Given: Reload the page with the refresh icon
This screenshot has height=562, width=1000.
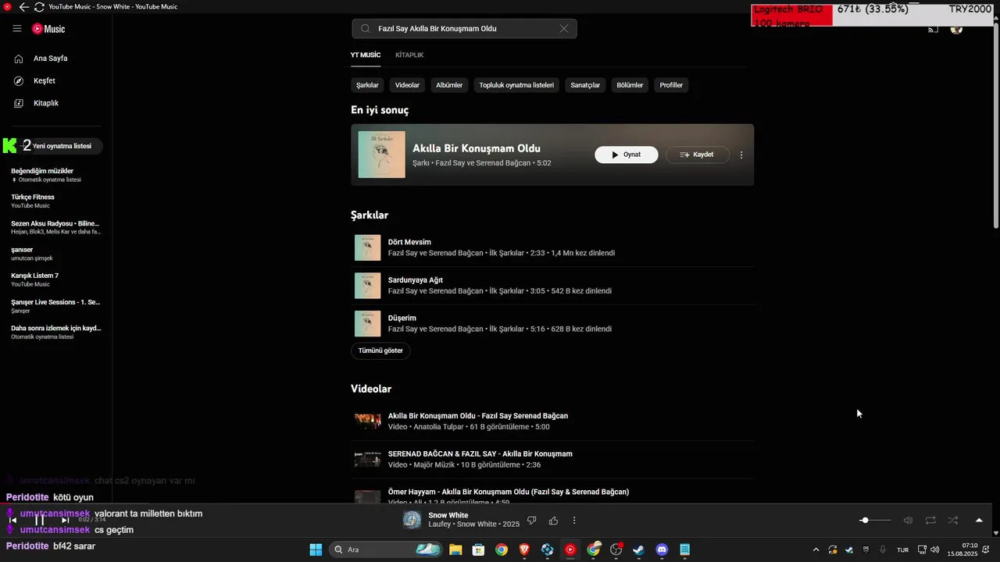Looking at the screenshot, I should coord(39,7).
